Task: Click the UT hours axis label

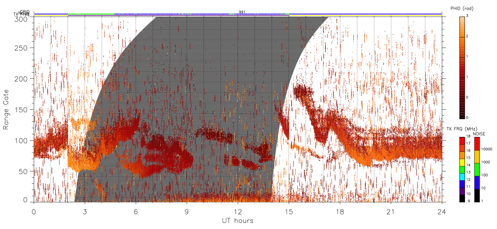Action: click(x=238, y=221)
